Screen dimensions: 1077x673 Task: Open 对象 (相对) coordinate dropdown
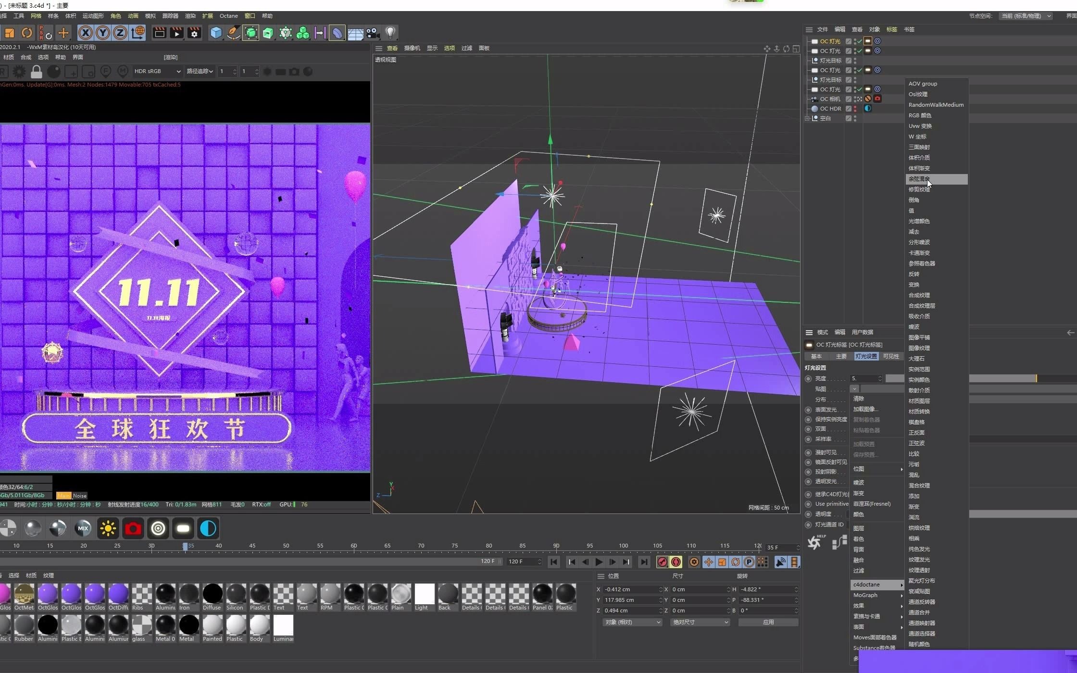tap(632, 622)
